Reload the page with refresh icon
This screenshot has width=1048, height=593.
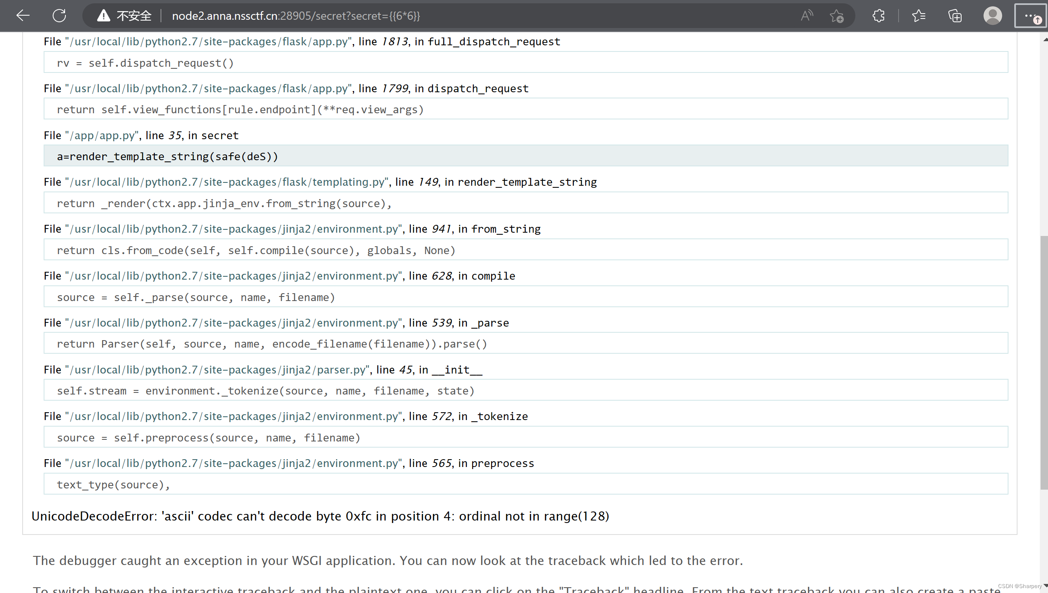(59, 16)
